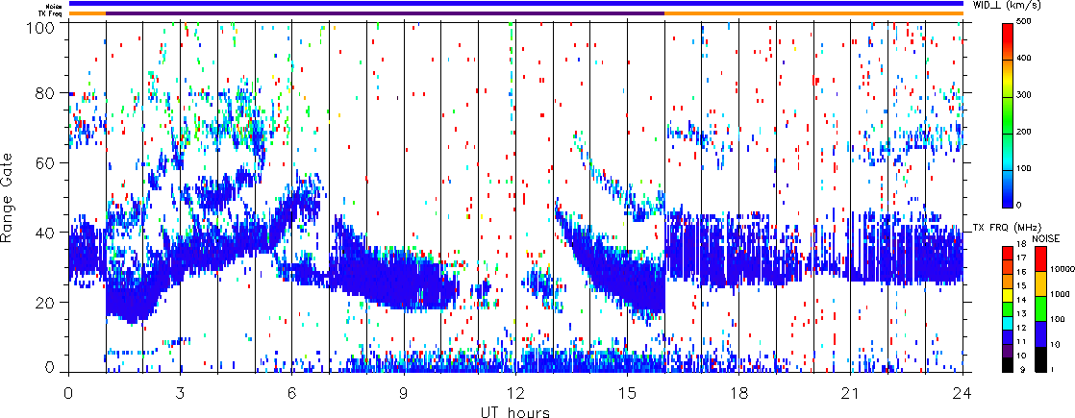Viewport: 1075px width, 418px height.
Task: Click the '500' label on WID colorbar
Action: pyautogui.click(x=1024, y=23)
